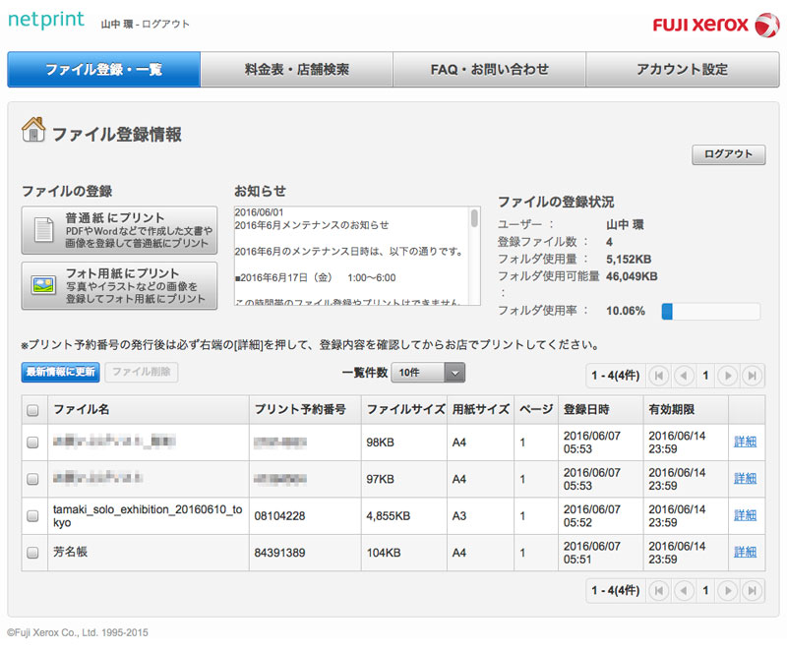Click the house icon beside ファイル登録情報
The width and height of the screenshot is (787, 650).
tap(33, 131)
